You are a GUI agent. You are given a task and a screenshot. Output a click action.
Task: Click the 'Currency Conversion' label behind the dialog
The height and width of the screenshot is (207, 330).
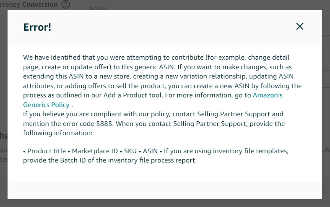29,4
